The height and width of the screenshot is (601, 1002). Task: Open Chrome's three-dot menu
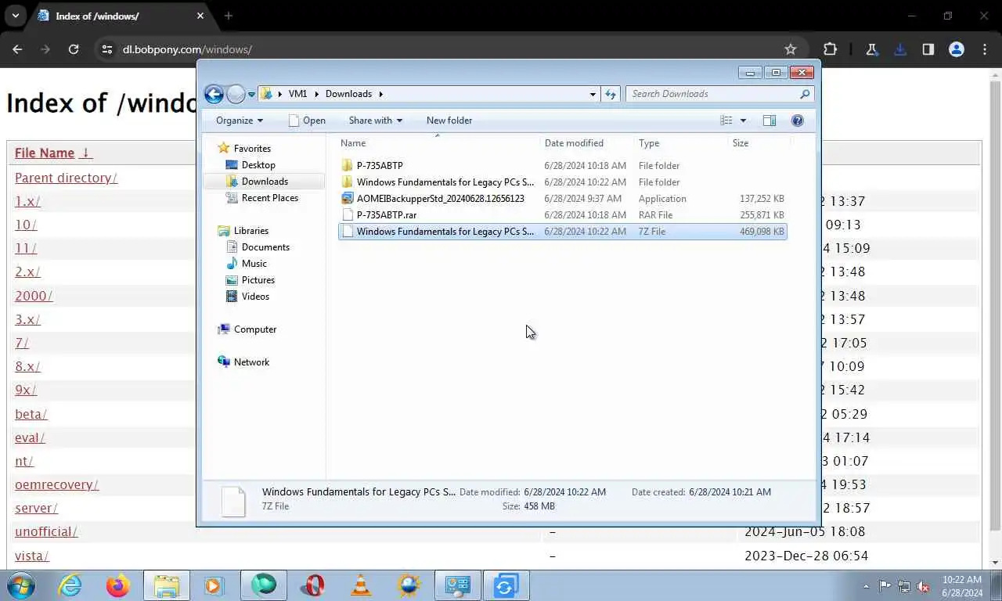click(x=985, y=49)
